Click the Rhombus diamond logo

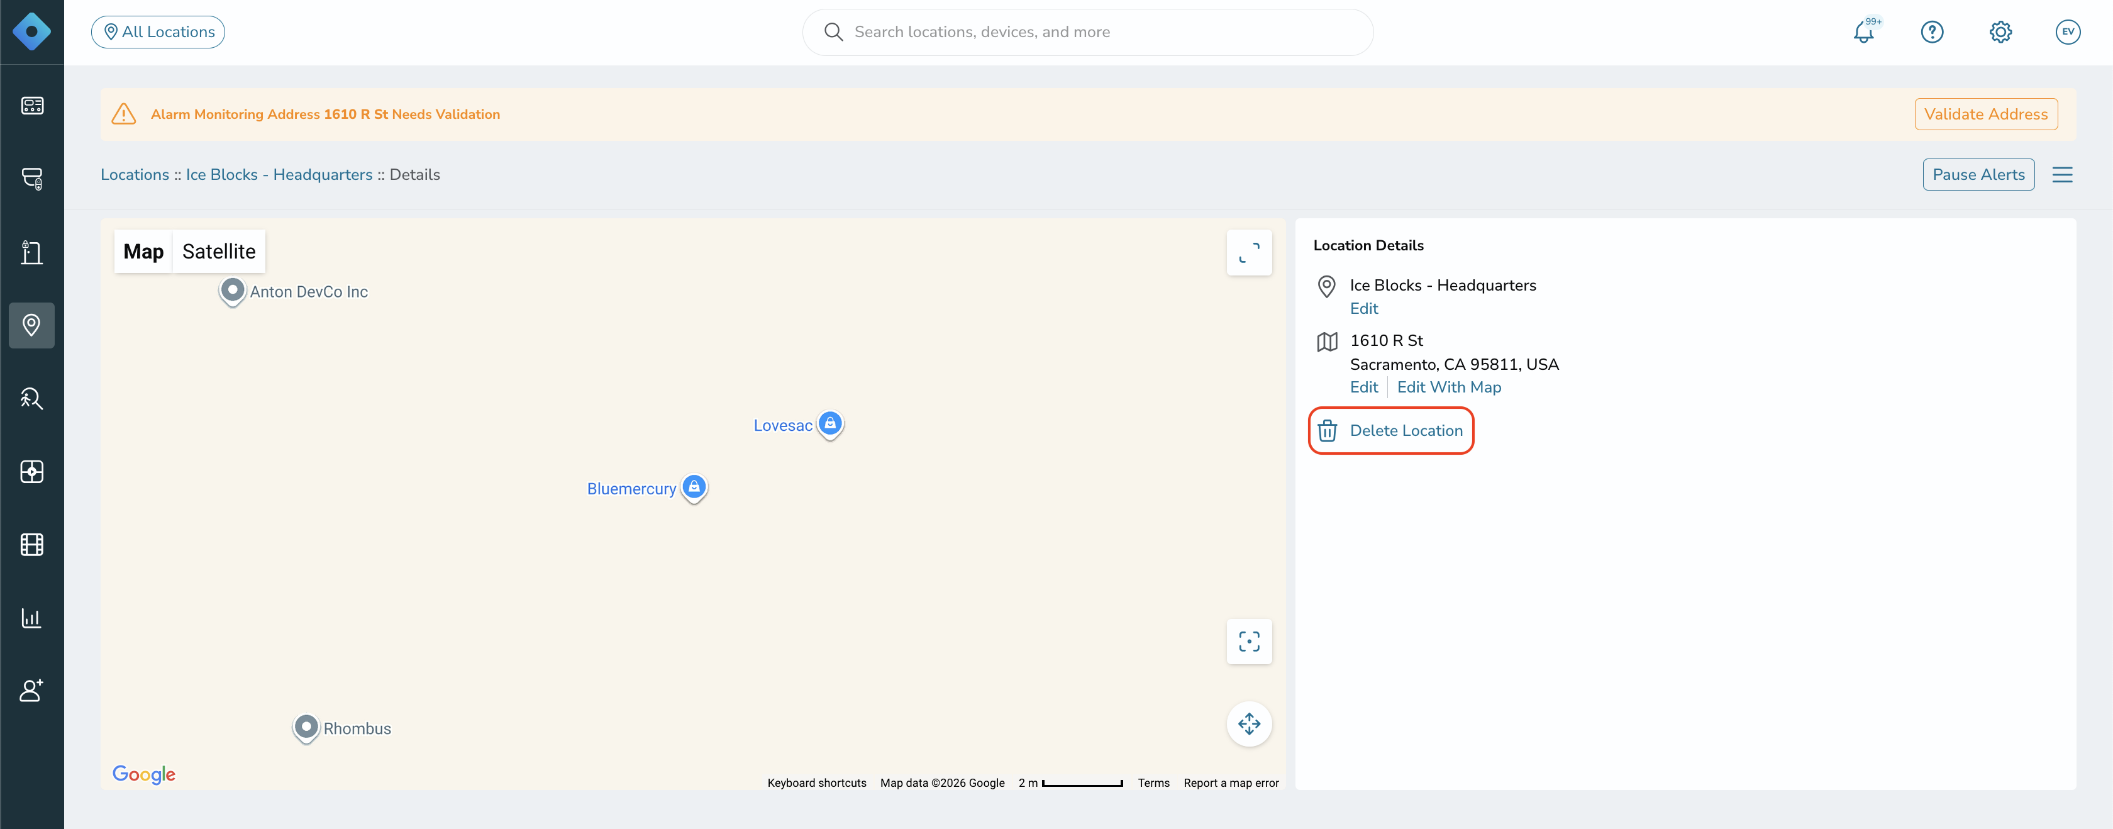(32, 32)
